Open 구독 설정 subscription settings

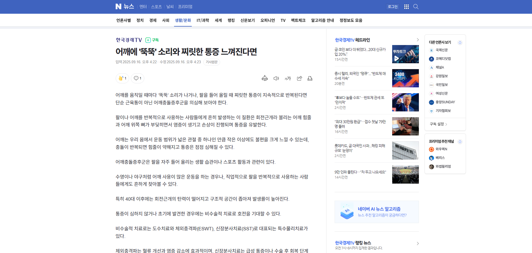coord(438,124)
